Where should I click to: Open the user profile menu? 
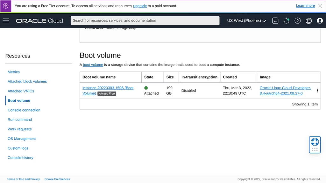(x=320, y=21)
